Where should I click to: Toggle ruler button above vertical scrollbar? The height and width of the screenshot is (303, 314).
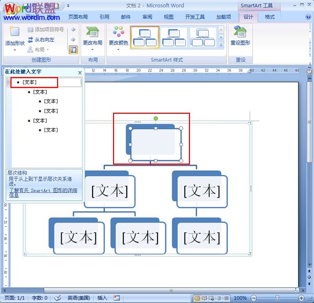pos(309,72)
